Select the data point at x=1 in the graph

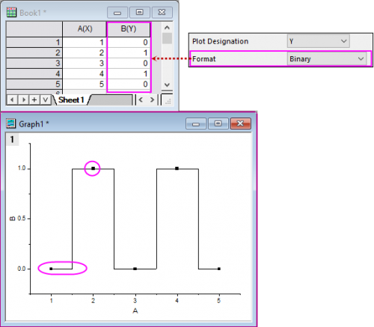click(51, 269)
